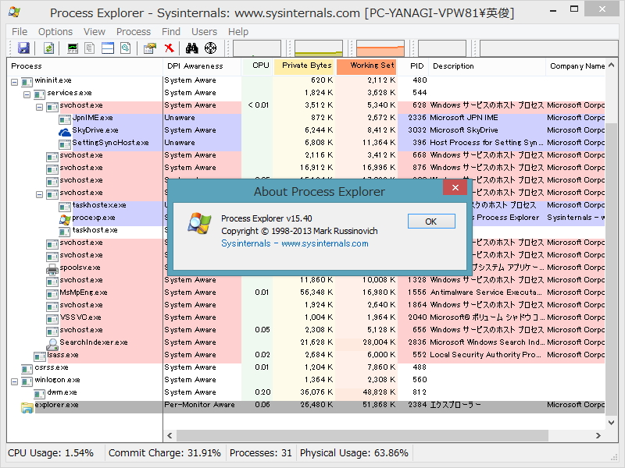Click the Show Lower Pane toolbar icon

tap(109, 47)
